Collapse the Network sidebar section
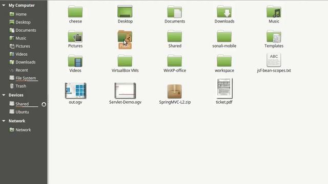 click(x=4, y=121)
